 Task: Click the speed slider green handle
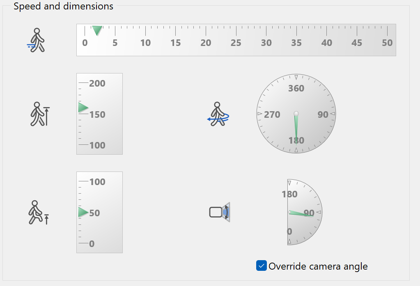coord(97,30)
